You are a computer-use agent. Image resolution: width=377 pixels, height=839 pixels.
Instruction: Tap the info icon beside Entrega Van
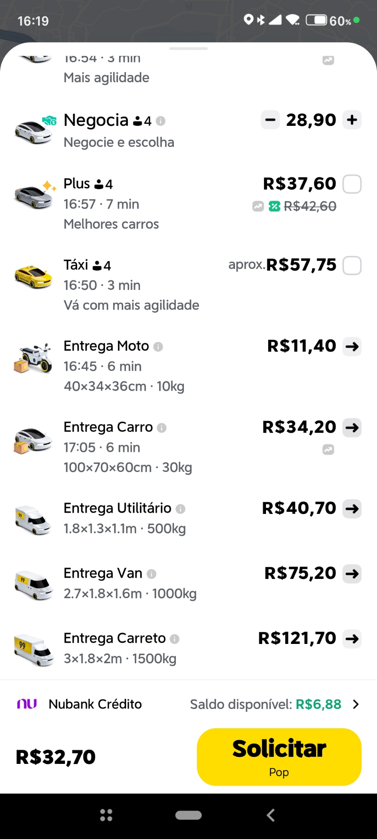(x=152, y=574)
